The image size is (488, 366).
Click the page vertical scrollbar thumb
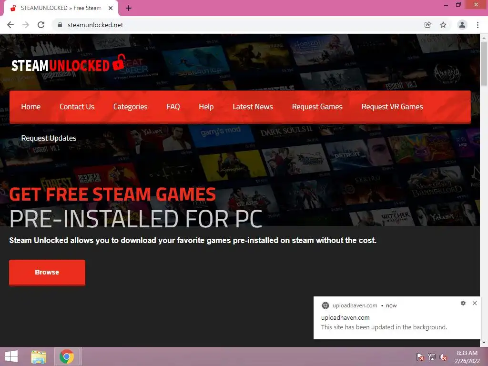pos(484,64)
